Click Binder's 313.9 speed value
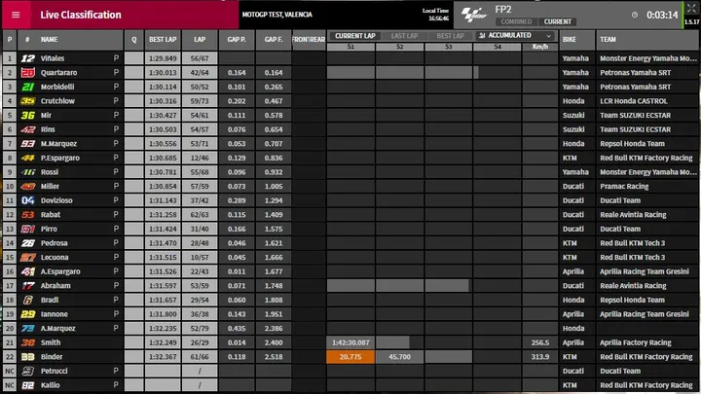Viewport: 701px width, 394px height. 540,357
